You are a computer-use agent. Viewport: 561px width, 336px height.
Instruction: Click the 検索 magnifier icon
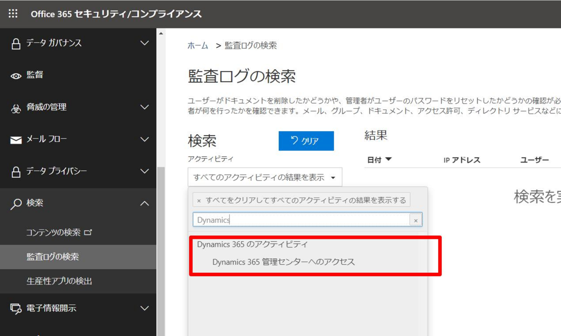(x=16, y=204)
